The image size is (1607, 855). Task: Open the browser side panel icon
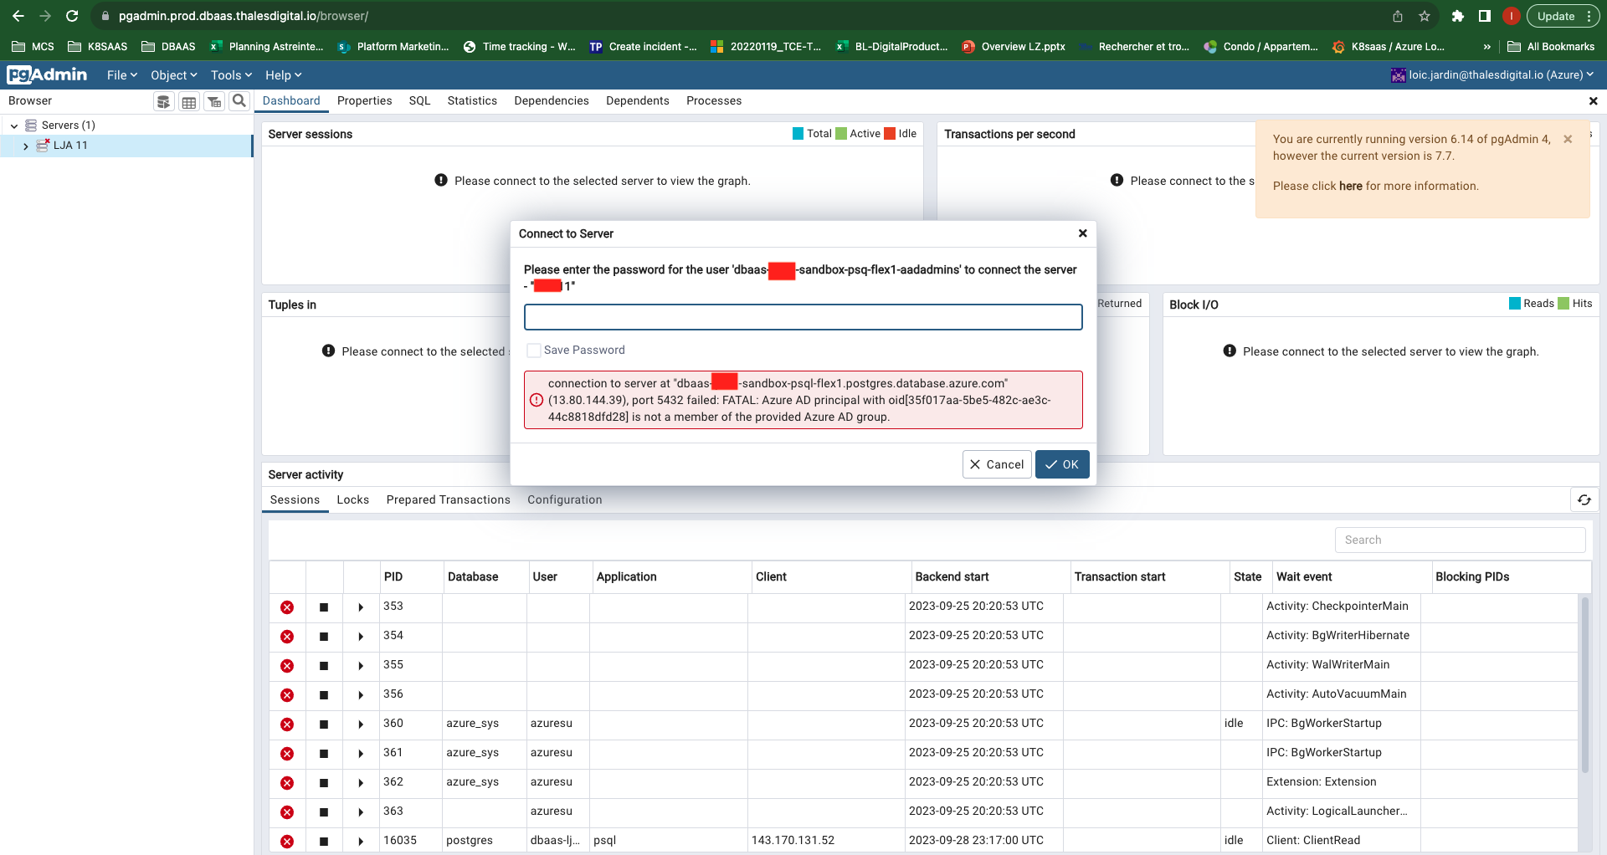click(1484, 16)
